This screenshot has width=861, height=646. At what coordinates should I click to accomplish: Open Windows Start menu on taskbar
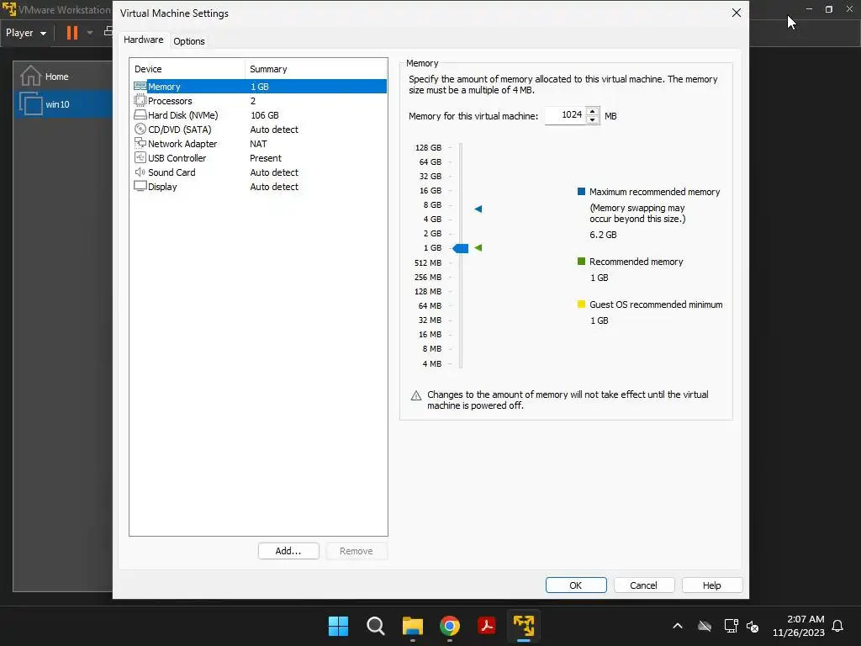338,626
